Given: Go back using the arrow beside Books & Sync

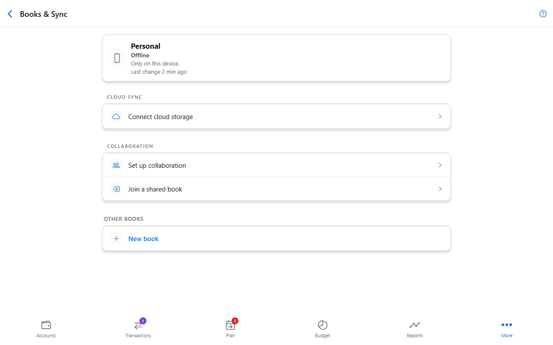Looking at the screenshot, I should coord(10,14).
